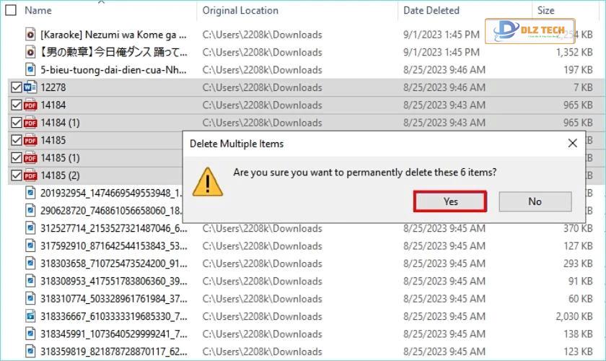Click the image icon of 201932954 file
The height and width of the screenshot is (361, 606).
[x=30, y=193]
